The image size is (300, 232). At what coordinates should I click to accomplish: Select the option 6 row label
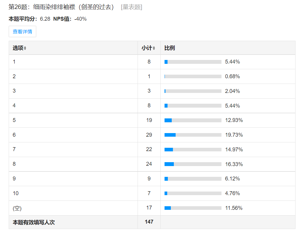pos(14,135)
